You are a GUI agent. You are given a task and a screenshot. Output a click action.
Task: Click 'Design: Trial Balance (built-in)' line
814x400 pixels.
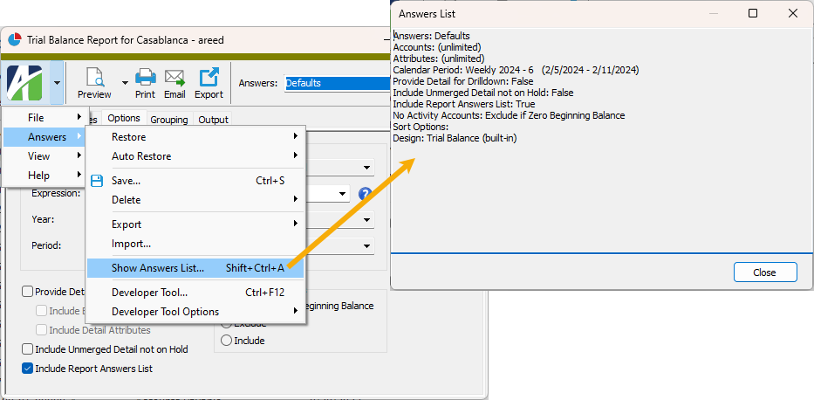pos(455,138)
